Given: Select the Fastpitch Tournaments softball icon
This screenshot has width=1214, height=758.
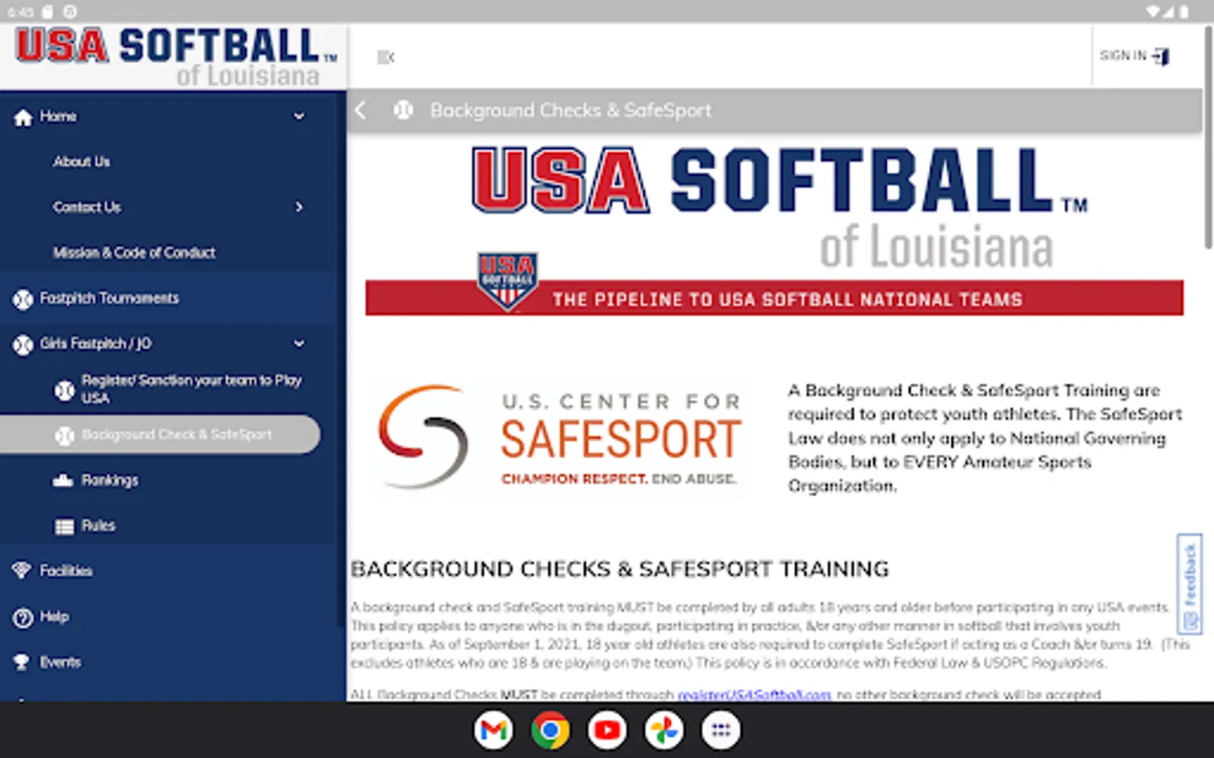Looking at the screenshot, I should tap(22, 298).
